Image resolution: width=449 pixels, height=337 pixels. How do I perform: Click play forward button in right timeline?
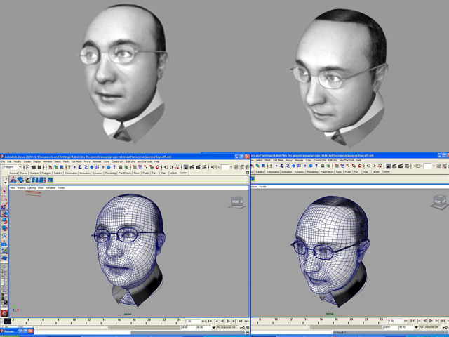point(431,321)
